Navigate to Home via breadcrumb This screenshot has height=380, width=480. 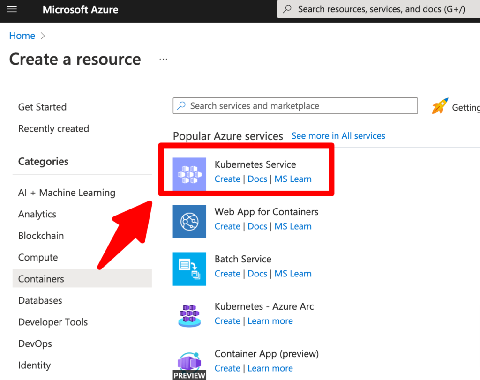22,35
